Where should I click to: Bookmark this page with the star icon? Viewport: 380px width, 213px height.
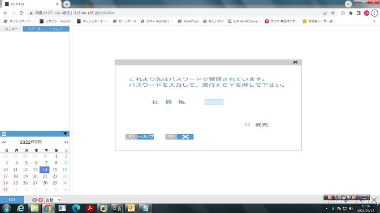pyautogui.click(x=333, y=13)
